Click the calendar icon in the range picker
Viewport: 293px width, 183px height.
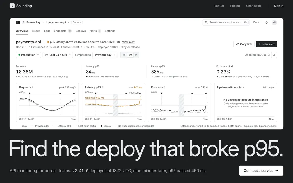pyautogui.click(x=47, y=55)
